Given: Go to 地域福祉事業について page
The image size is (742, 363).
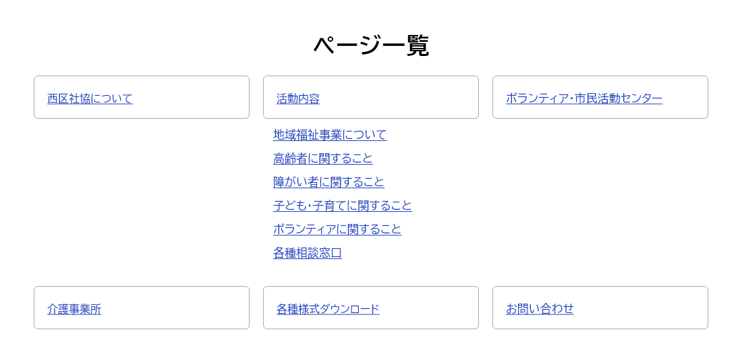Looking at the screenshot, I should click(x=330, y=135).
